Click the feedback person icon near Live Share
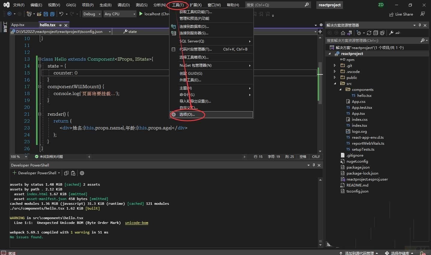Image resolution: width=431 pixels, height=255 pixels. (x=422, y=14)
